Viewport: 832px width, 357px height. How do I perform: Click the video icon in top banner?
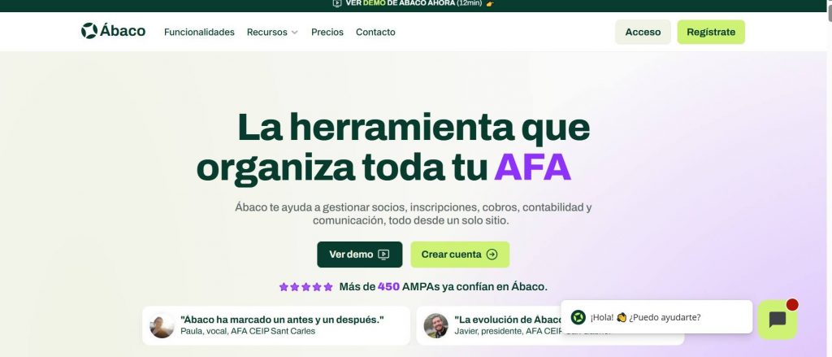(x=337, y=3)
